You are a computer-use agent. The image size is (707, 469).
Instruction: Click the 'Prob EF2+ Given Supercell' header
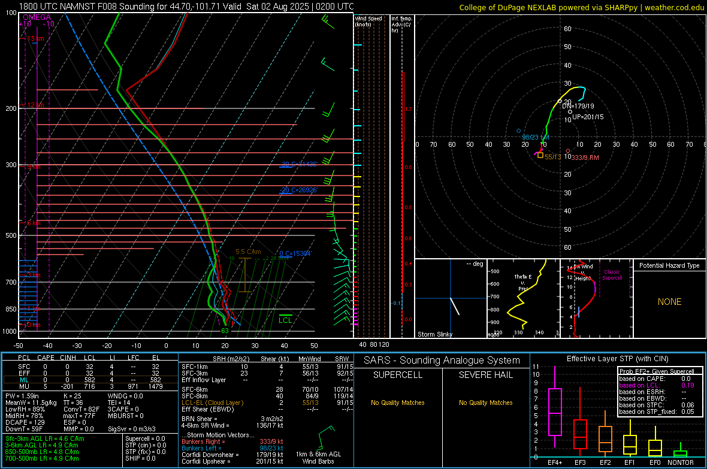point(657,371)
